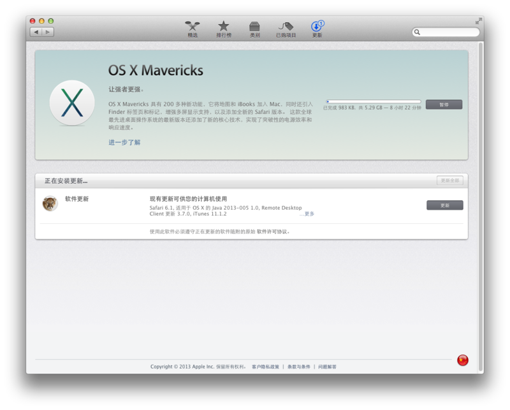This screenshot has width=510, height=410.
Task: Open the 精选 (Featured) tab
Action: (x=193, y=29)
